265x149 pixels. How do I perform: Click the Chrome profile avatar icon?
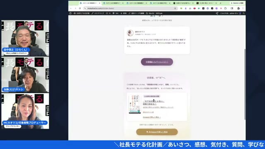tap(238, 8)
